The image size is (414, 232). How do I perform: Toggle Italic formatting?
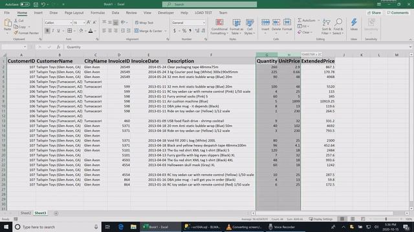pos(53,31)
